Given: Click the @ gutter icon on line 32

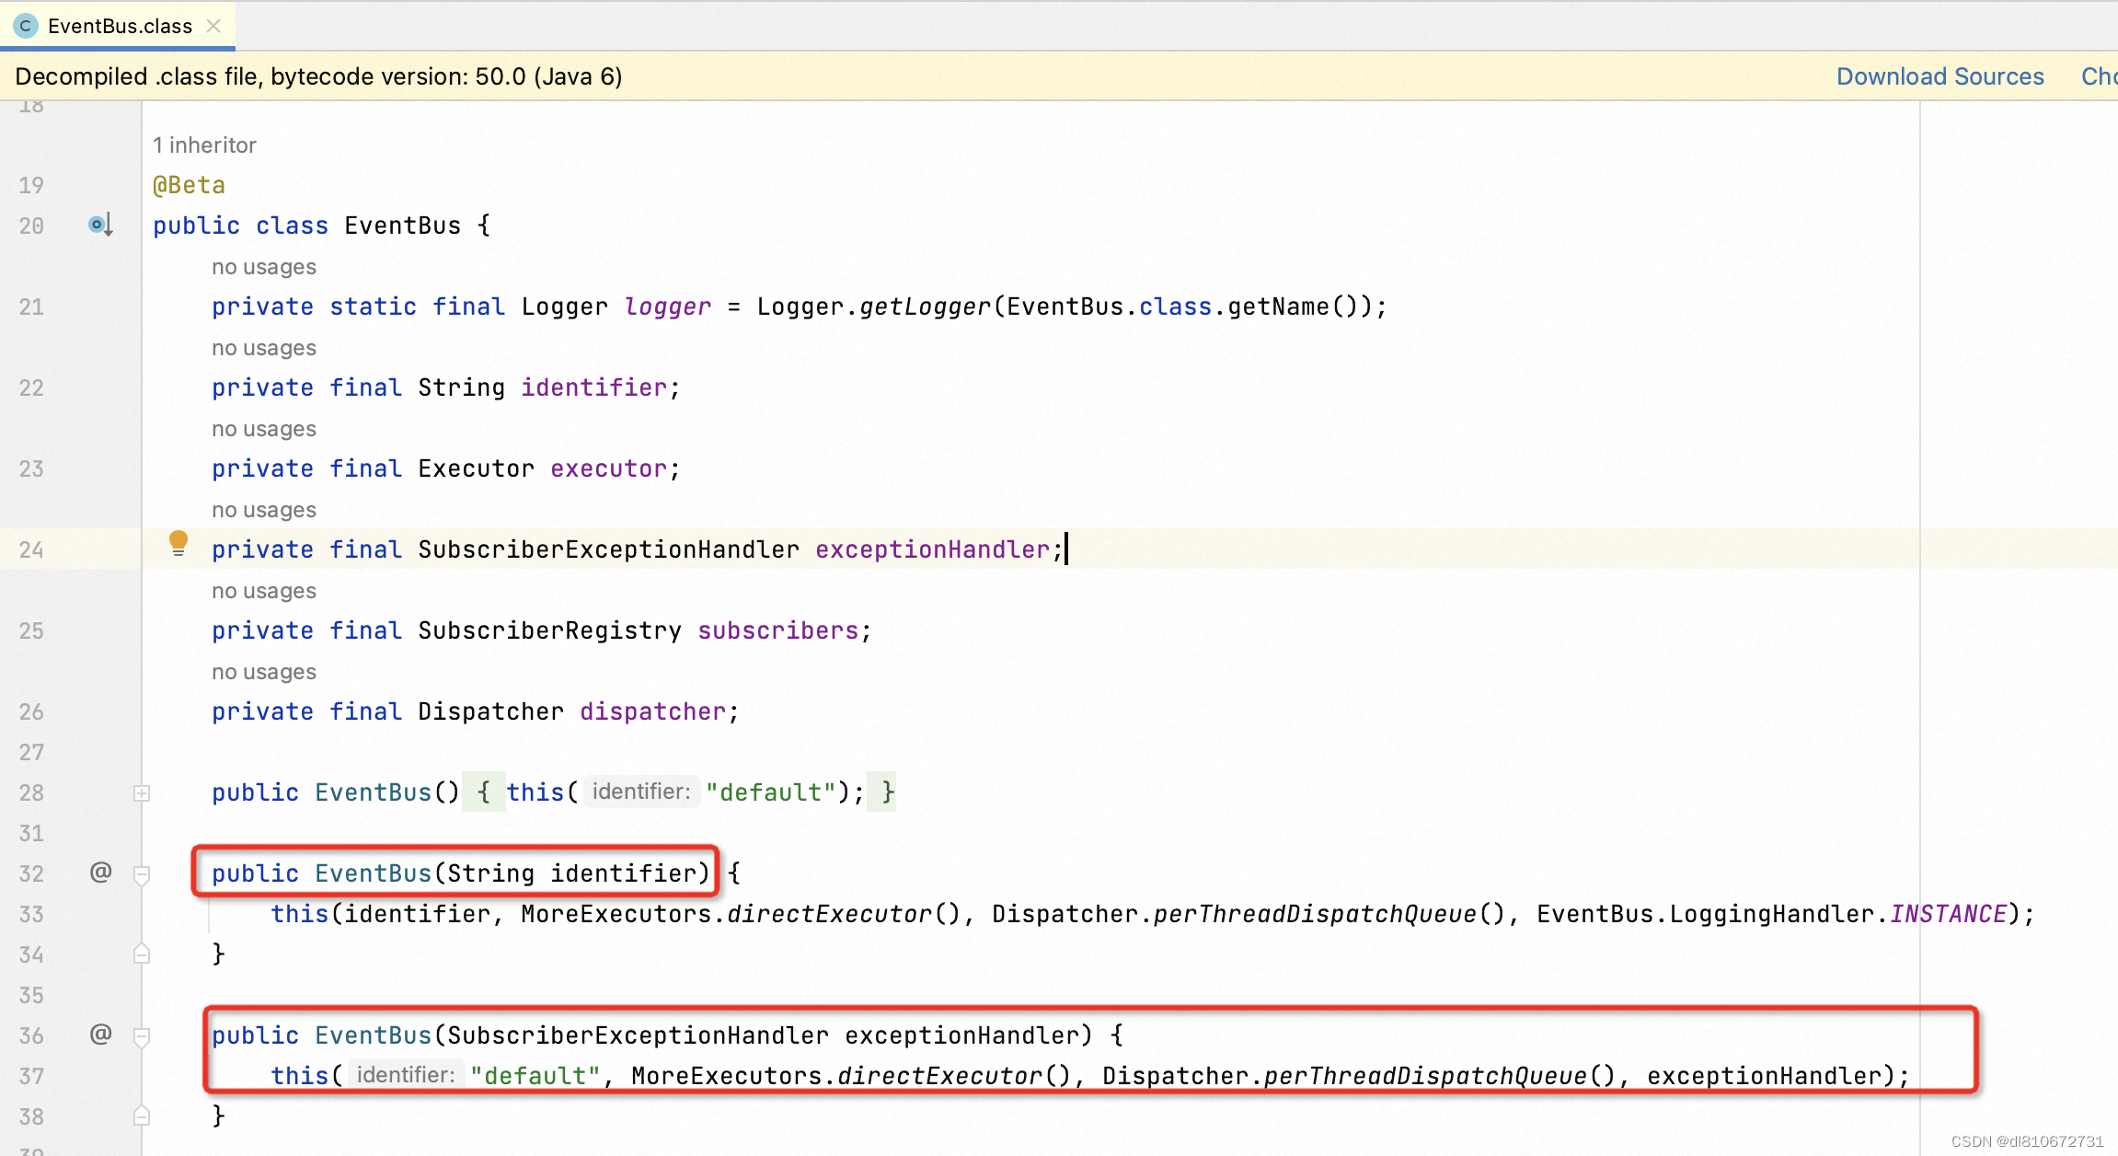Looking at the screenshot, I should point(100,872).
